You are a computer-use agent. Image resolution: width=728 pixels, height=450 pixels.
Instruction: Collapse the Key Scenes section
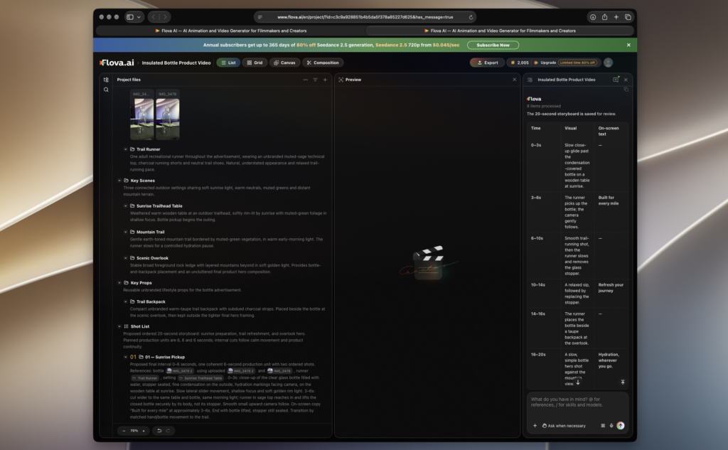click(119, 181)
